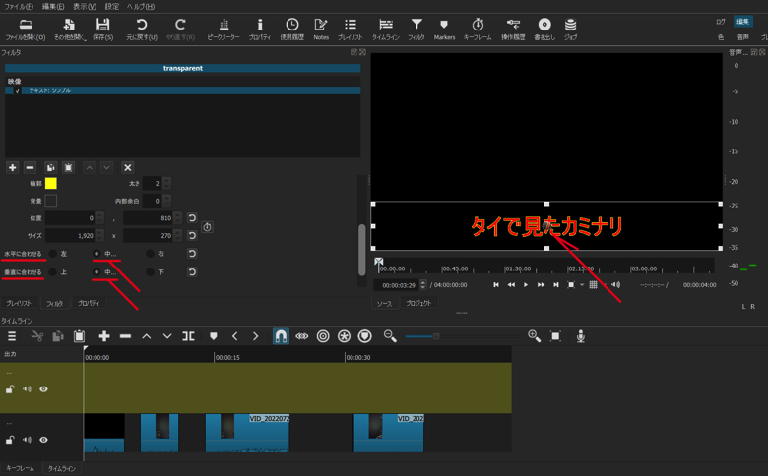Click the yellow 輪郭 outline color swatch
The image size is (768, 476).
[x=51, y=184]
